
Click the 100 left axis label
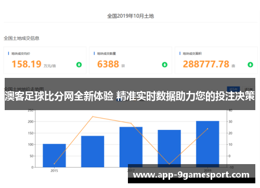[x=31, y=144]
